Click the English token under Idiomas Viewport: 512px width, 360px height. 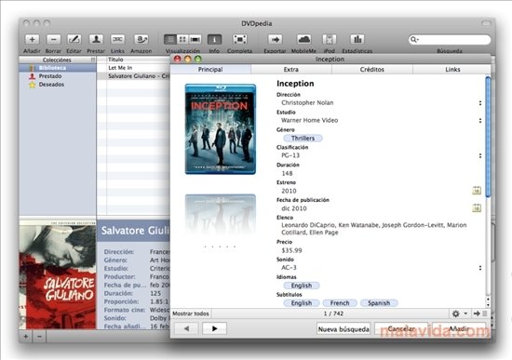tap(302, 286)
